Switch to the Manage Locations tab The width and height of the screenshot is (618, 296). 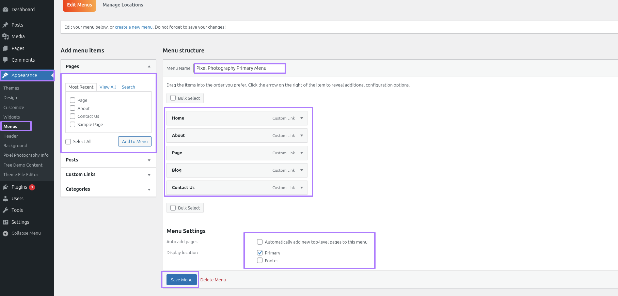coord(123,5)
